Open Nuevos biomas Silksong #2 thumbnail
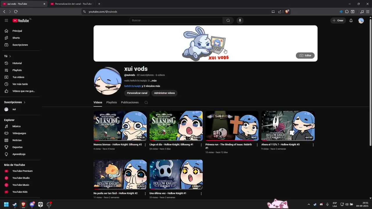The width and height of the screenshot is (372, 209). coord(120,126)
